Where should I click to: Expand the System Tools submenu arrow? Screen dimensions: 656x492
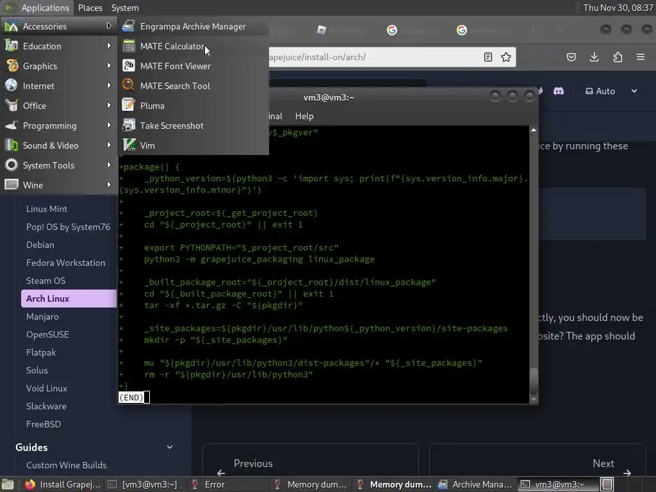pyautogui.click(x=109, y=165)
